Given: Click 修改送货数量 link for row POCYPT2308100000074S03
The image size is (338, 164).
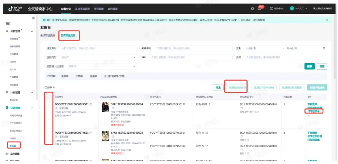Looking at the screenshot, I should click(x=315, y=136).
